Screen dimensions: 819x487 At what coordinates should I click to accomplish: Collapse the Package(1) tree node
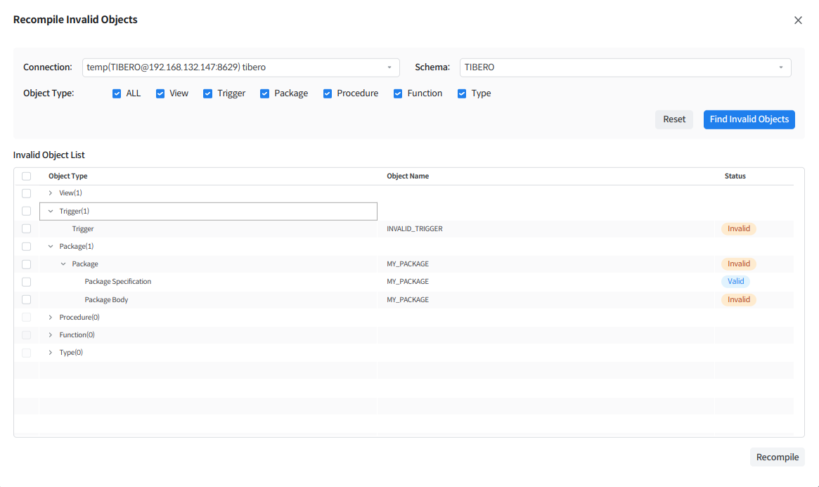[51, 247]
